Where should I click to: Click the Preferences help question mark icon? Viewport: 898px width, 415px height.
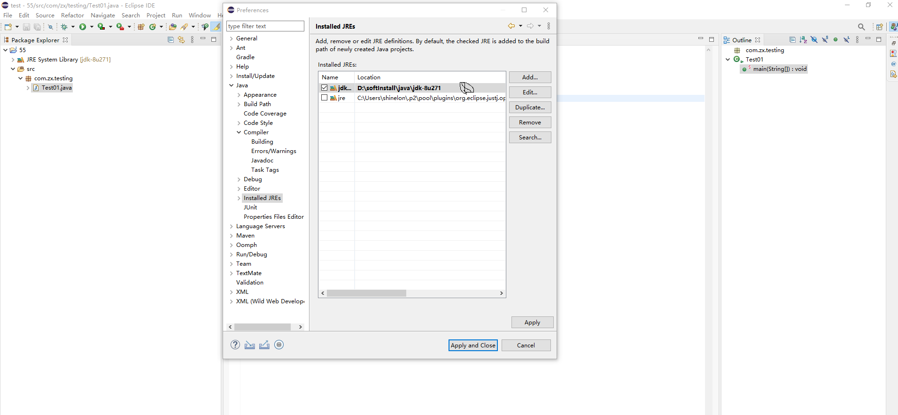[235, 345]
